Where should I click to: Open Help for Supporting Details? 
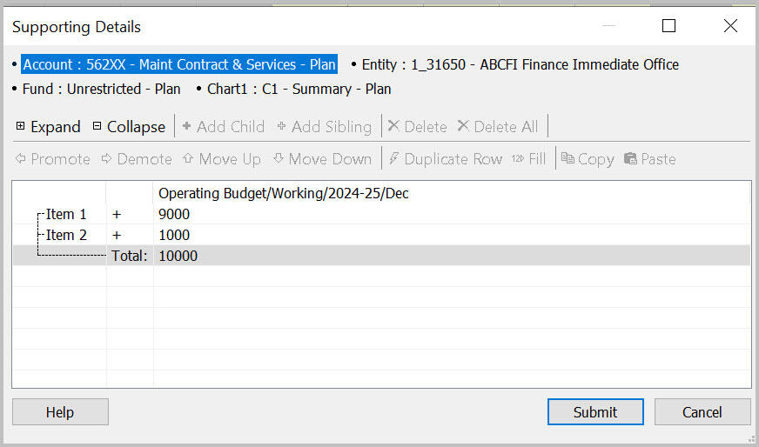pos(60,412)
